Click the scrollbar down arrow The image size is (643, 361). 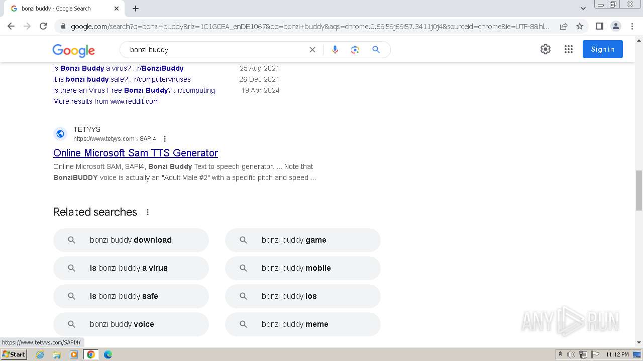[x=639, y=342]
